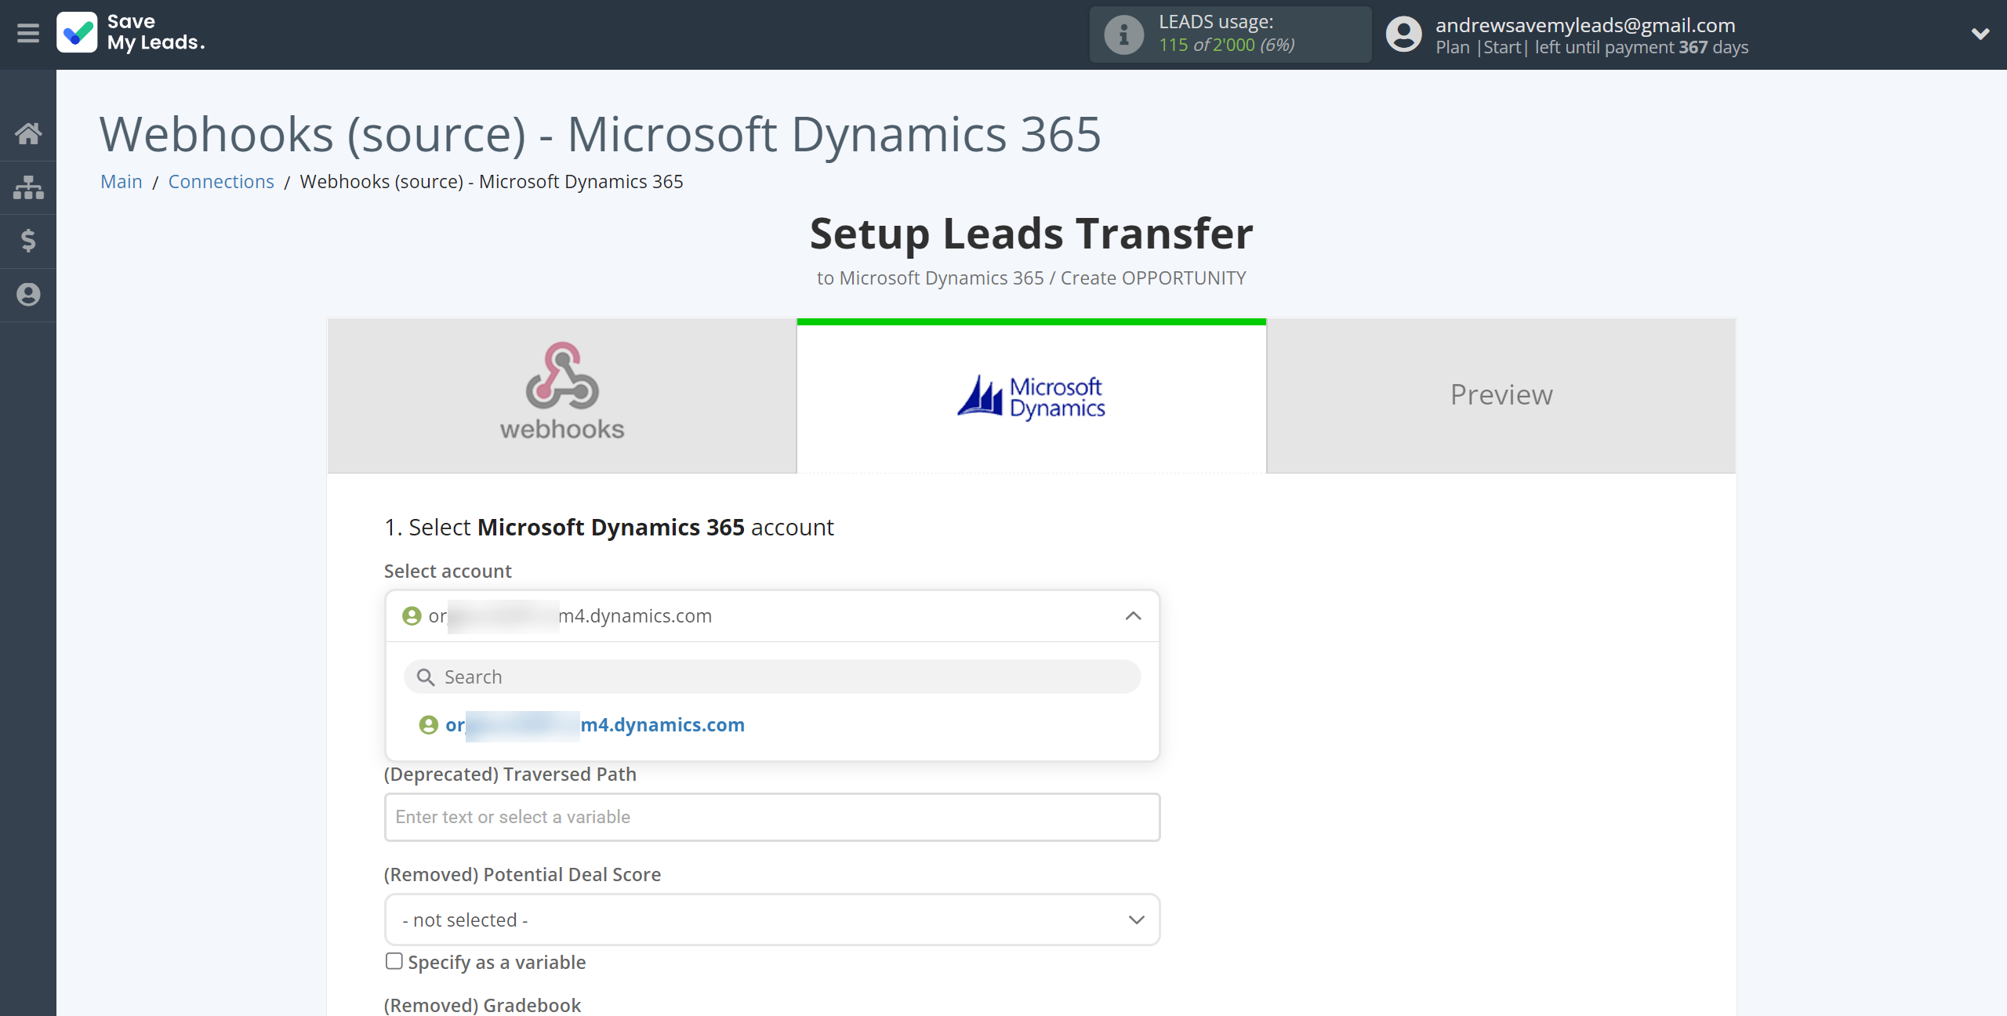
Task: Switch to the webhooks source tab
Action: coord(562,395)
